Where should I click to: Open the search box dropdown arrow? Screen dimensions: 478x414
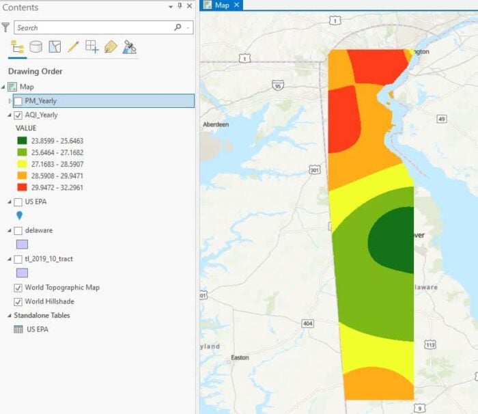(x=188, y=28)
